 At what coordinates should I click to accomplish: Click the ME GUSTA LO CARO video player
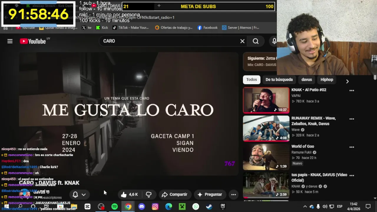pyautogui.click(x=129, y=114)
